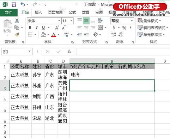The image size is (170, 138).
Task: Apply cell borders icon
Action: coord(30,35)
